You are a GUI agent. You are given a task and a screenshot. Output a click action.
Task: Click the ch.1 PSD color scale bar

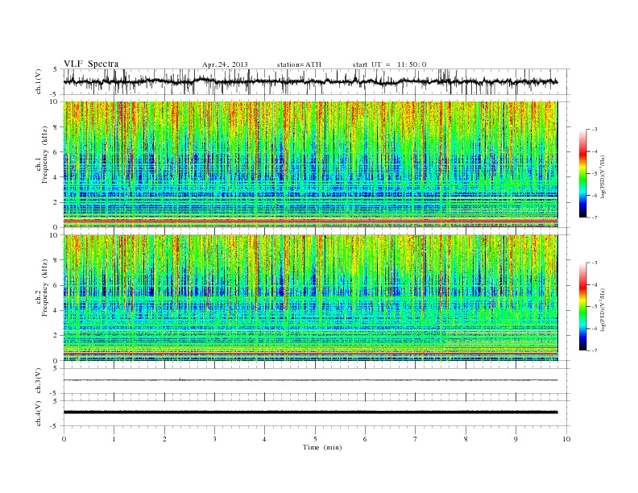pos(582,173)
